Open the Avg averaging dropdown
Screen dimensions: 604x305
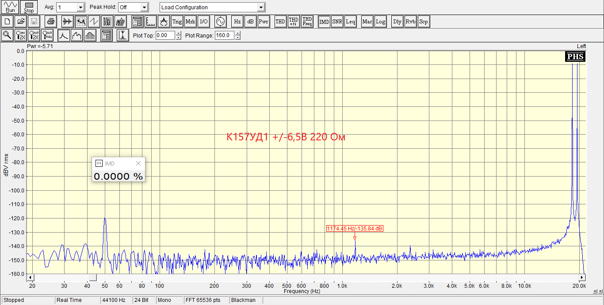click(80, 7)
